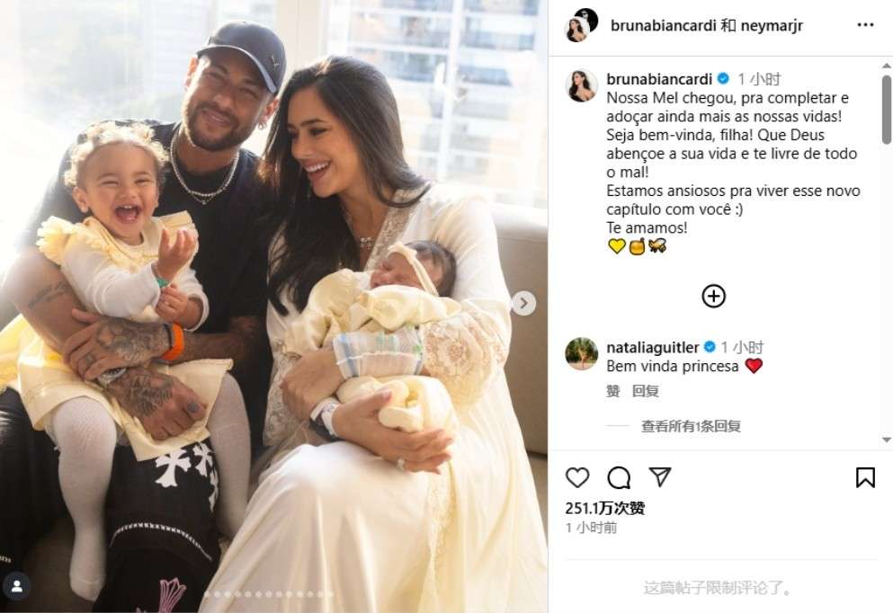Share the post via paper plane icon
893x613 pixels.
pos(660,477)
